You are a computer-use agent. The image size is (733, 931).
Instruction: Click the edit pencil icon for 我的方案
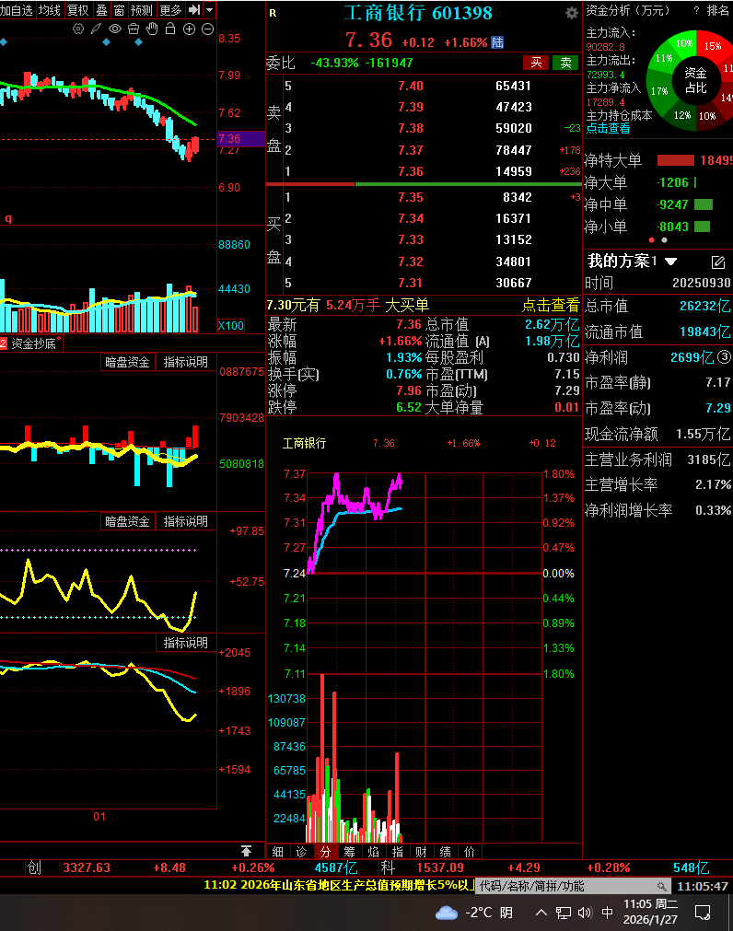tap(718, 262)
